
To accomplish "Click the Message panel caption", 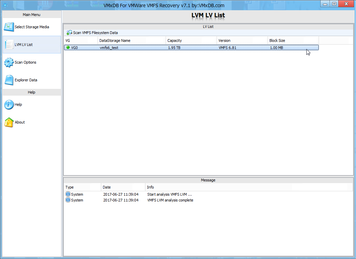I will [x=208, y=180].
